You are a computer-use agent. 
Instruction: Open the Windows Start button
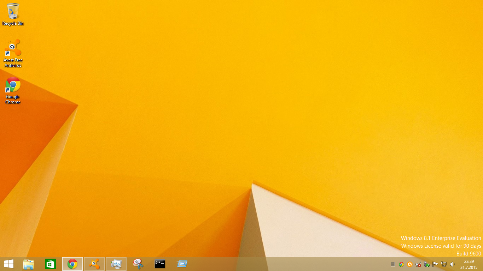coord(9,264)
